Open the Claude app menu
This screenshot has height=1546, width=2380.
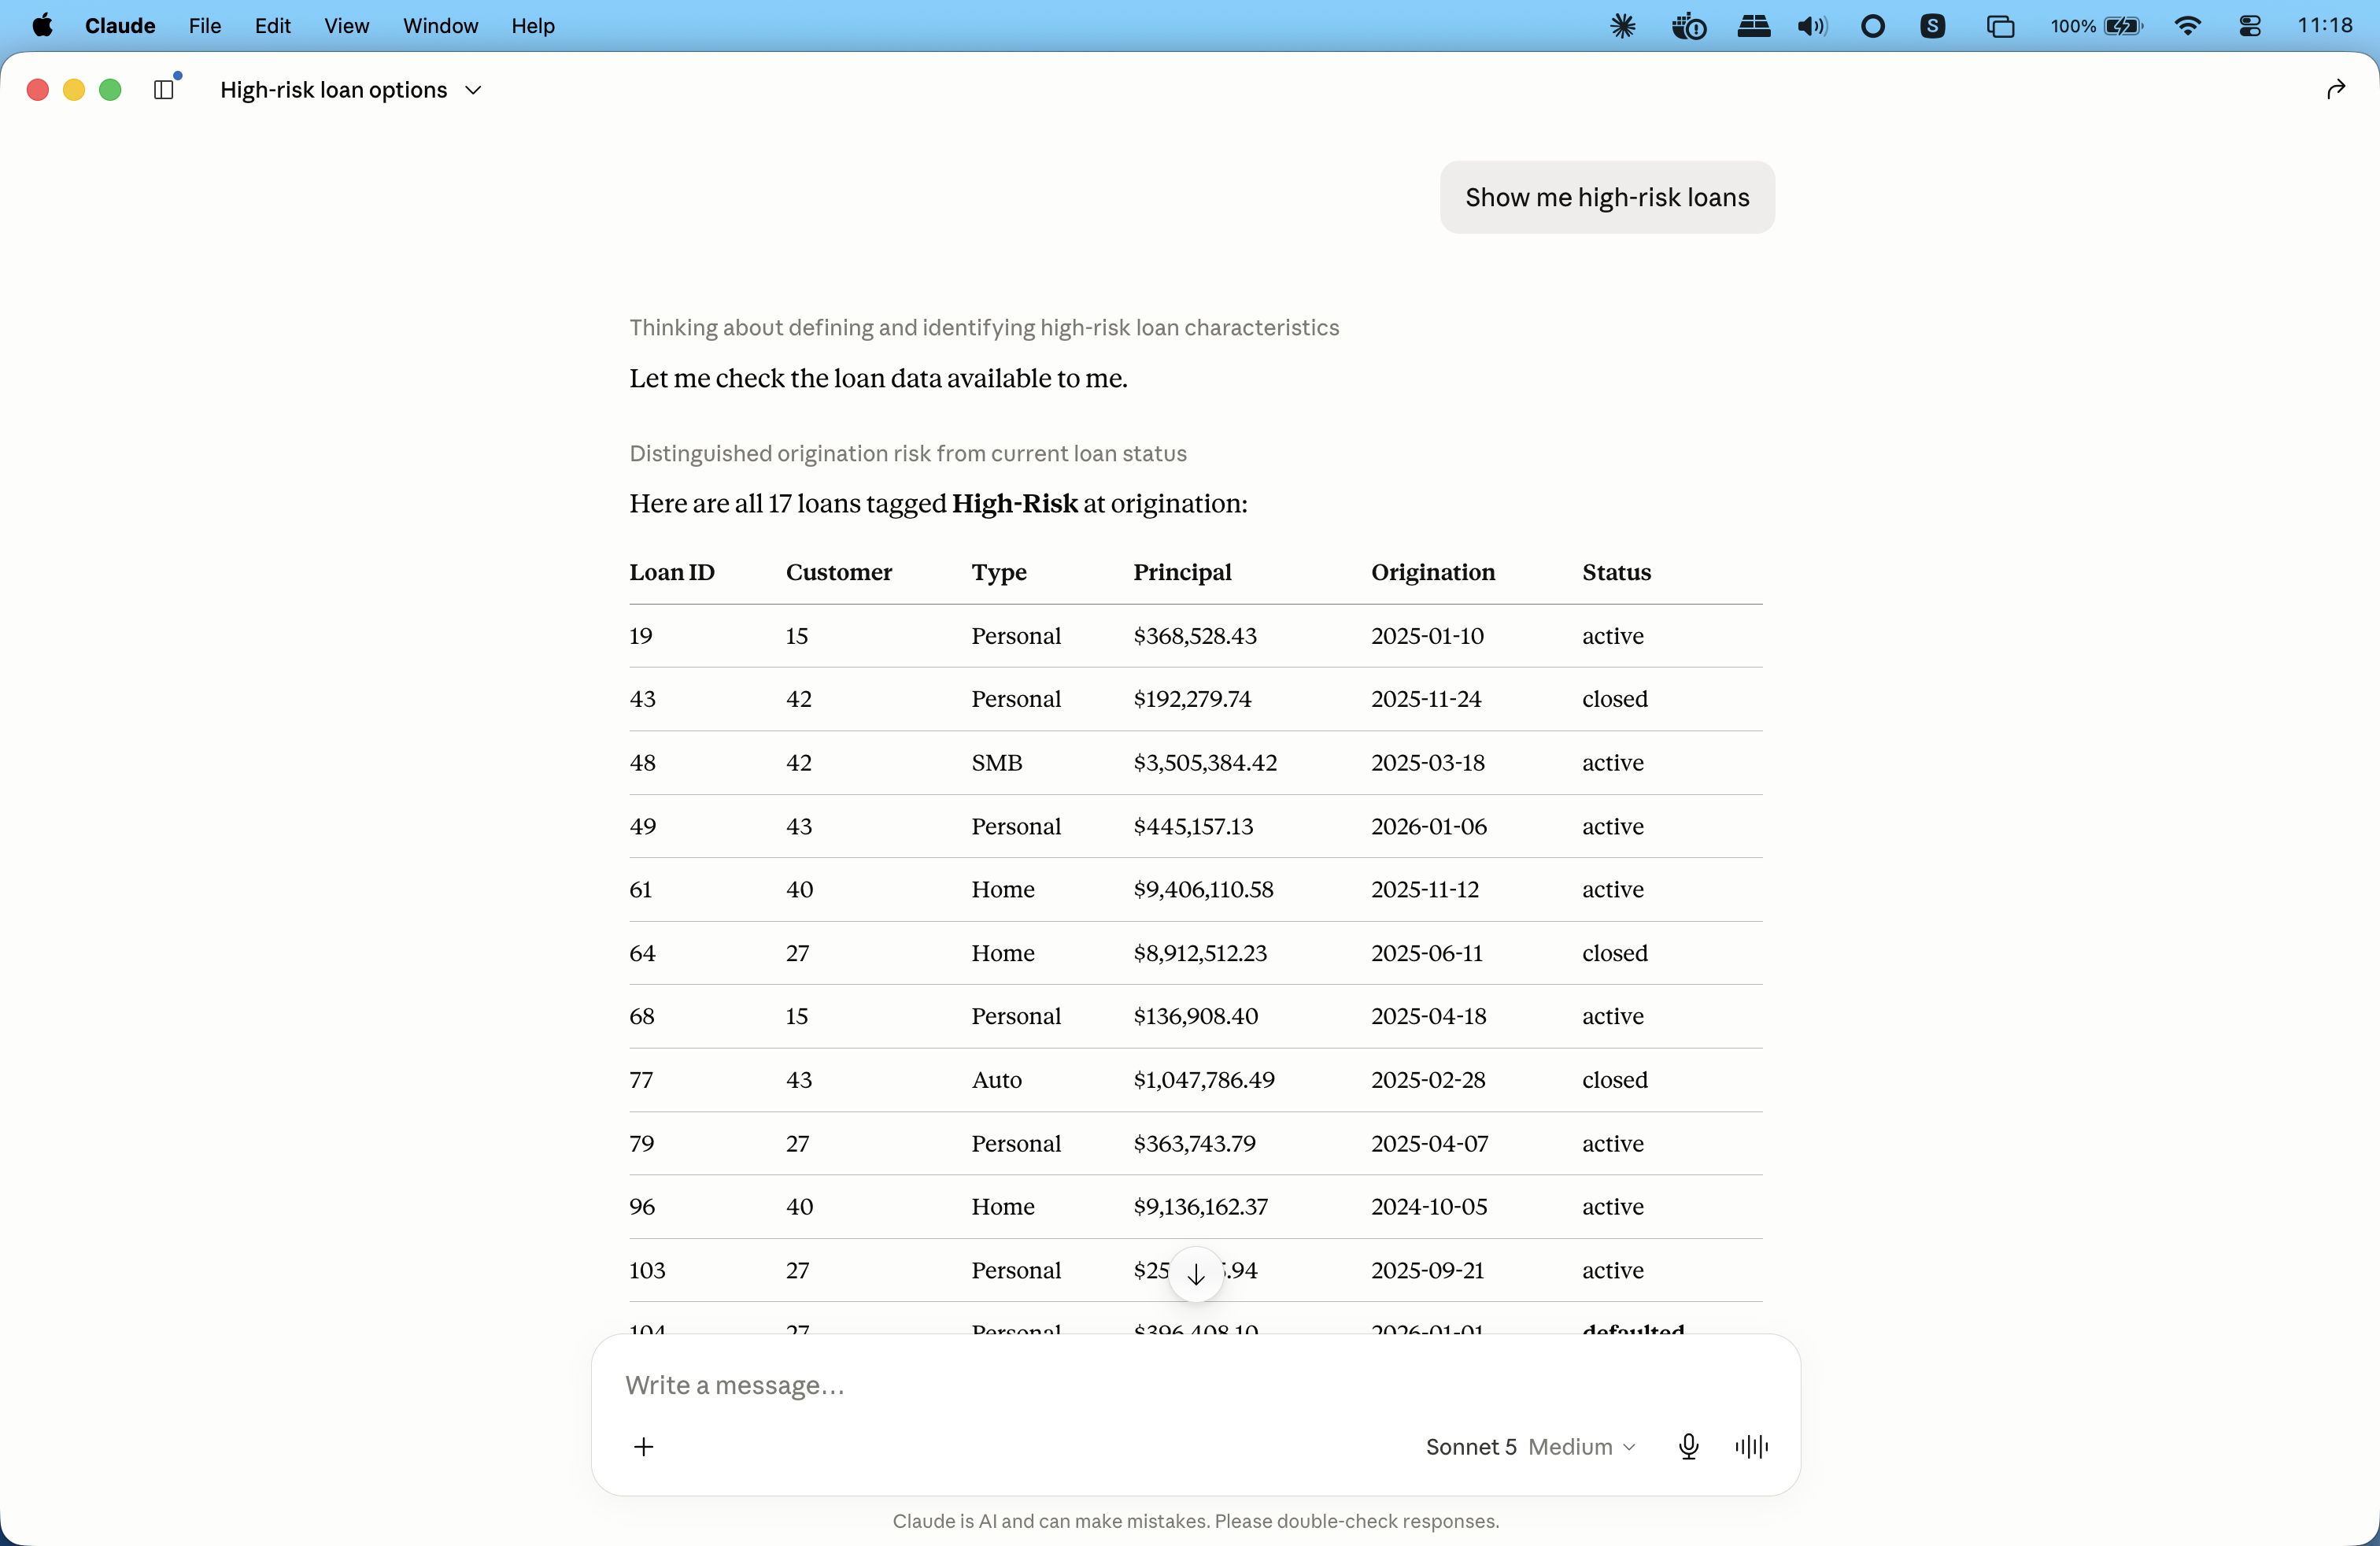point(120,26)
